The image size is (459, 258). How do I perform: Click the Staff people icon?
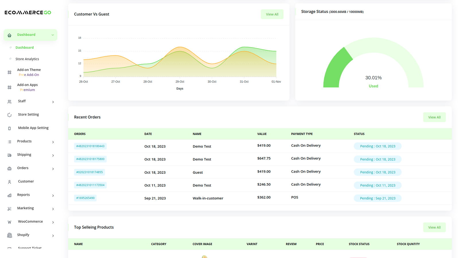point(9,102)
